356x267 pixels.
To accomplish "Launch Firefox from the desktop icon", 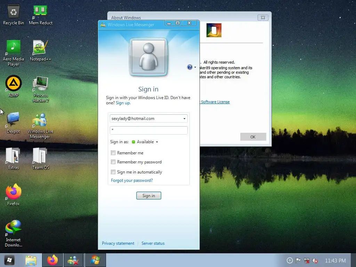I will [x=14, y=195].
